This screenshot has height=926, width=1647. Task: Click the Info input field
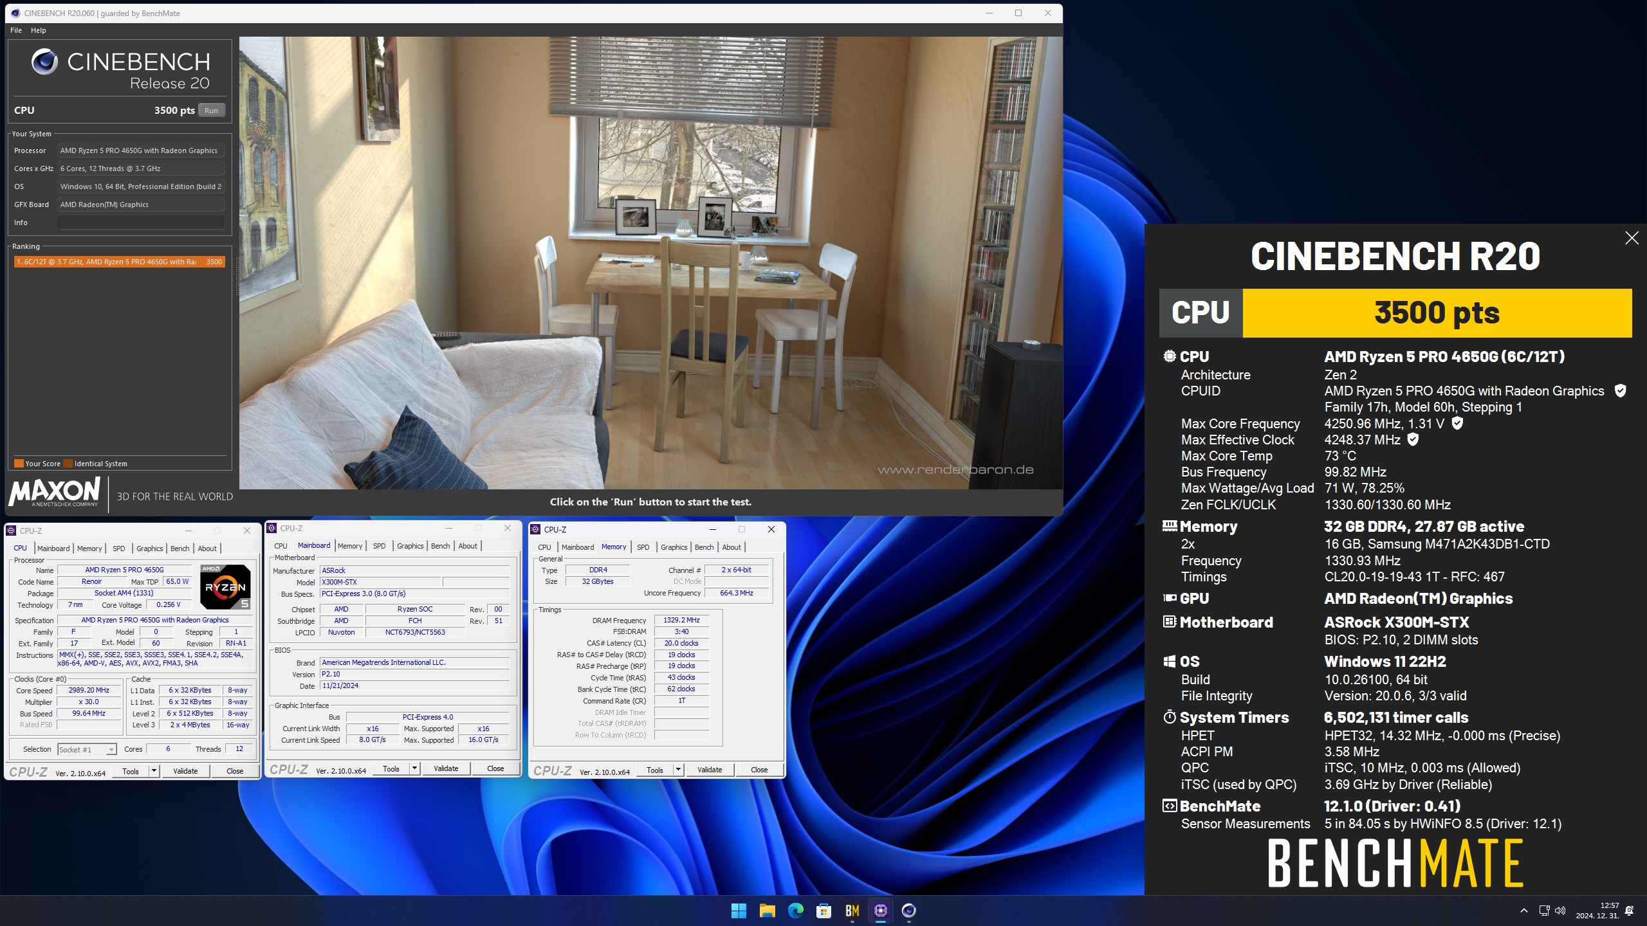point(141,222)
